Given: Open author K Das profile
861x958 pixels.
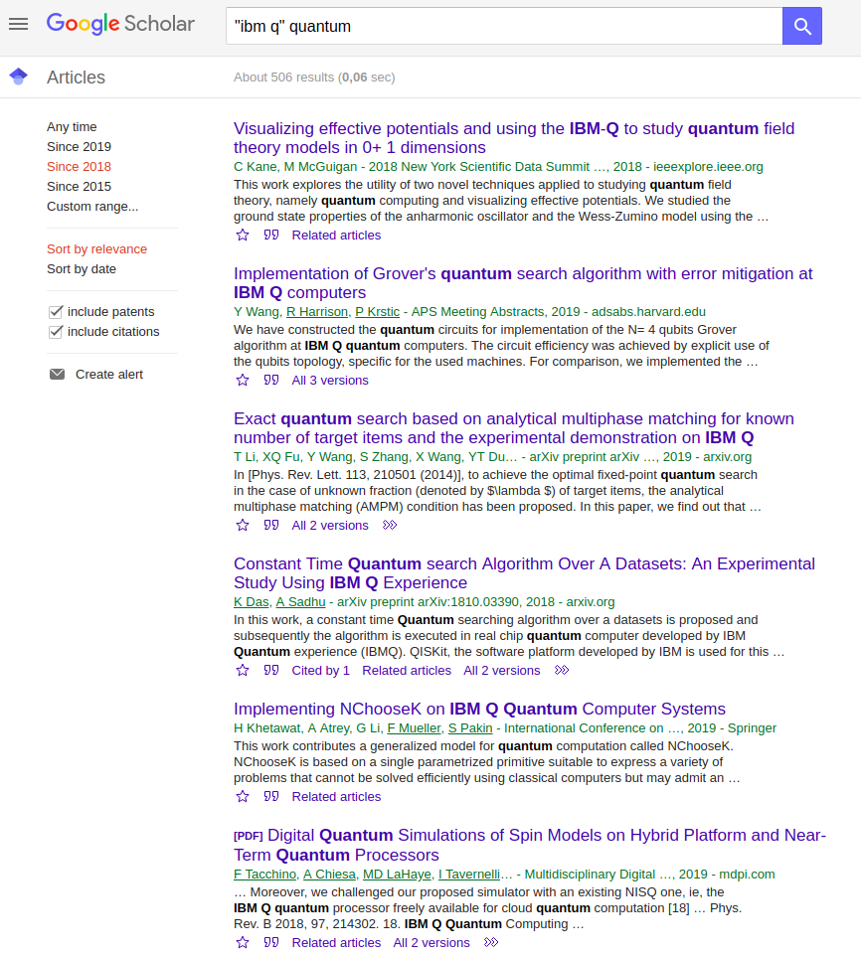Looking at the screenshot, I should [x=252, y=602].
